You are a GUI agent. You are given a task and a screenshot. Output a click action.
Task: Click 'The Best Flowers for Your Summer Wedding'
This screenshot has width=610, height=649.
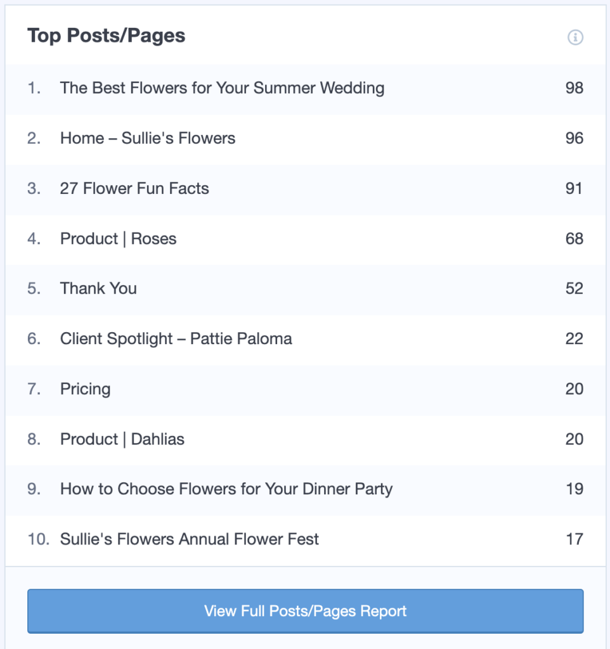[x=222, y=88]
